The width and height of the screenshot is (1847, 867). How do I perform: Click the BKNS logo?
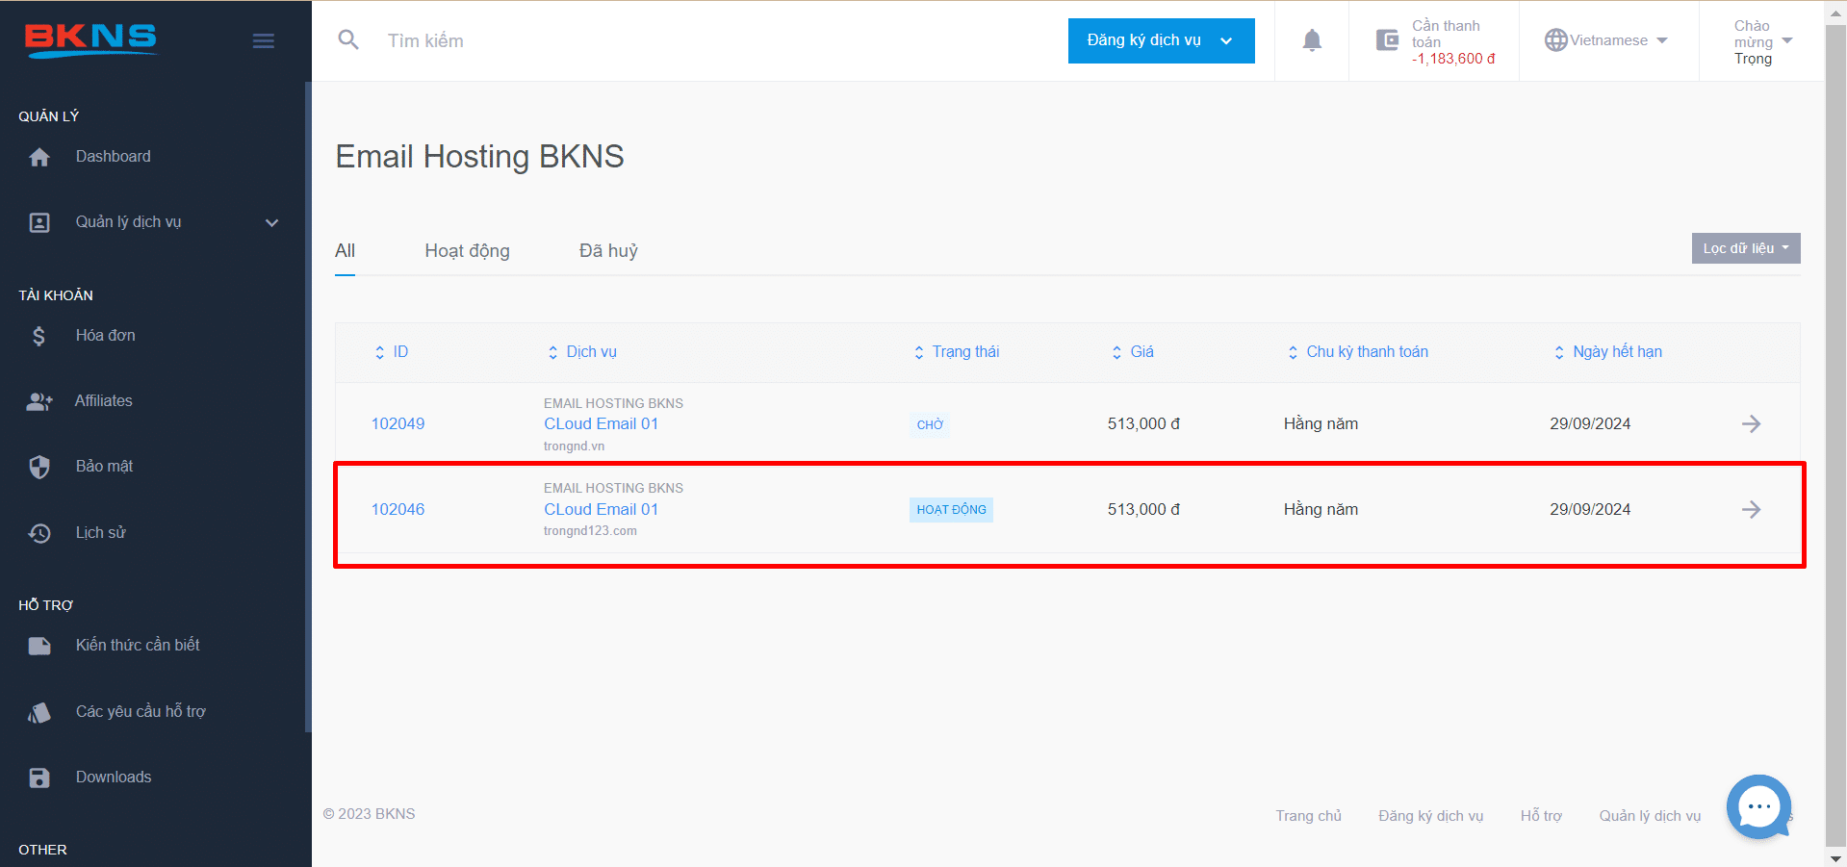pyautogui.click(x=90, y=39)
